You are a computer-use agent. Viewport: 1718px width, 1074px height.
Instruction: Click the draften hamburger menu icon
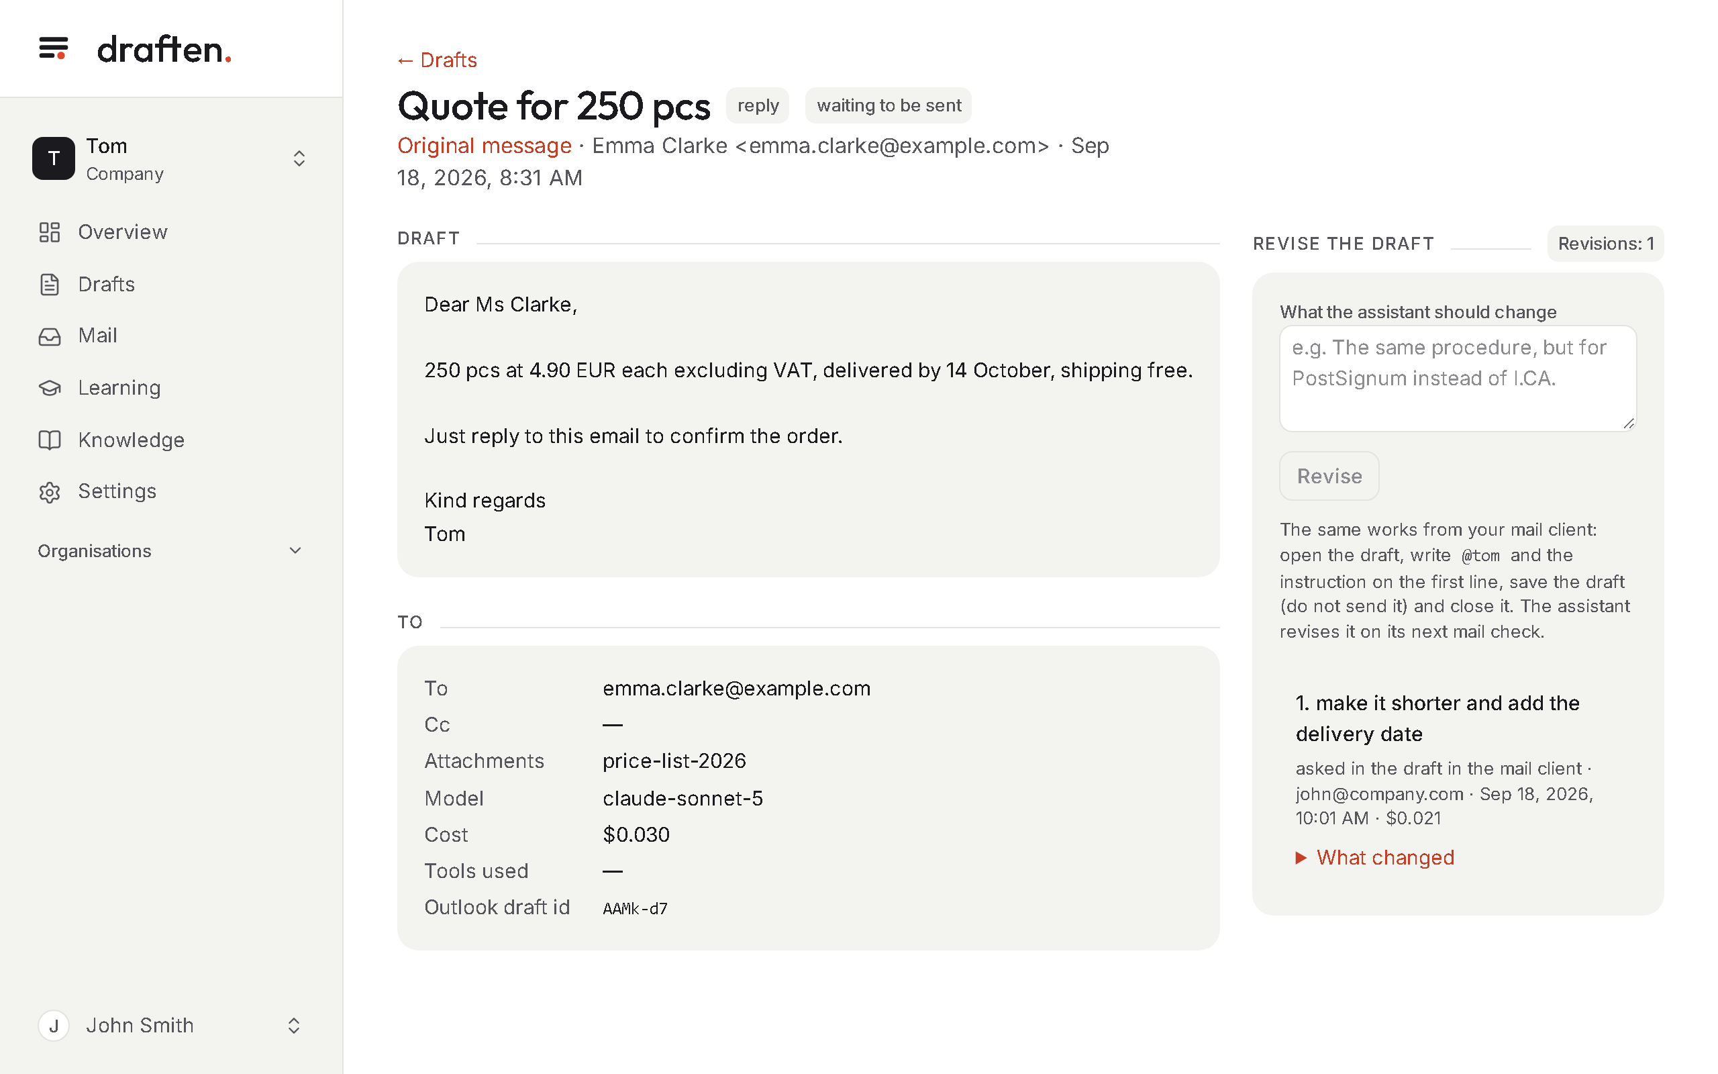click(53, 48)
